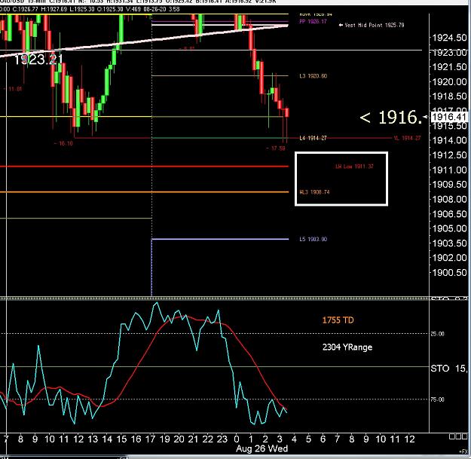Click the 'Aug 26 Wed' date label
Viewport: 471px width, 459px height.
pyautogui.click(x=262, y=448)
